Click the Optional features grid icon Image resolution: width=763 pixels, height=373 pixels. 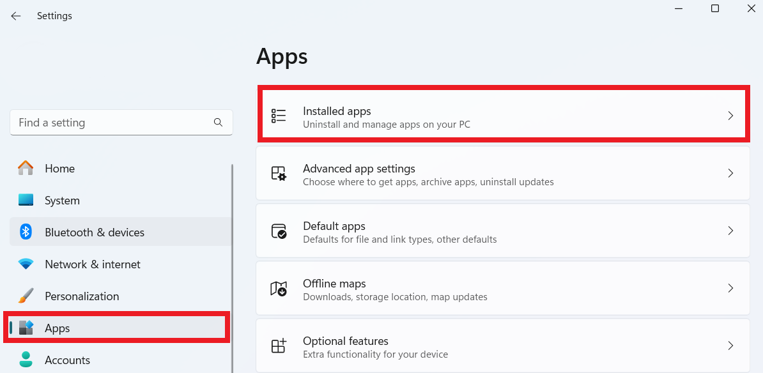tap(279, 346)
